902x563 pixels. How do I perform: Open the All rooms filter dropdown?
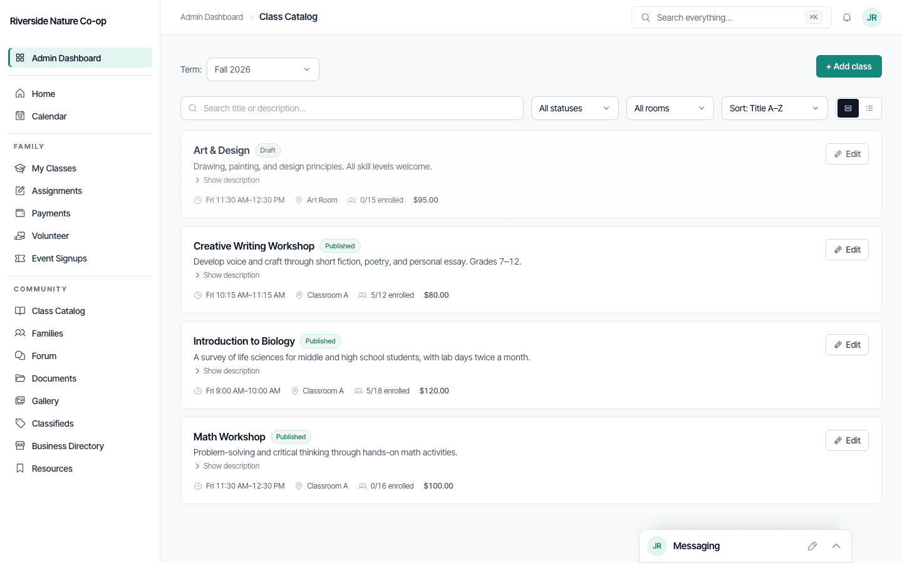(x=670, y=108)
